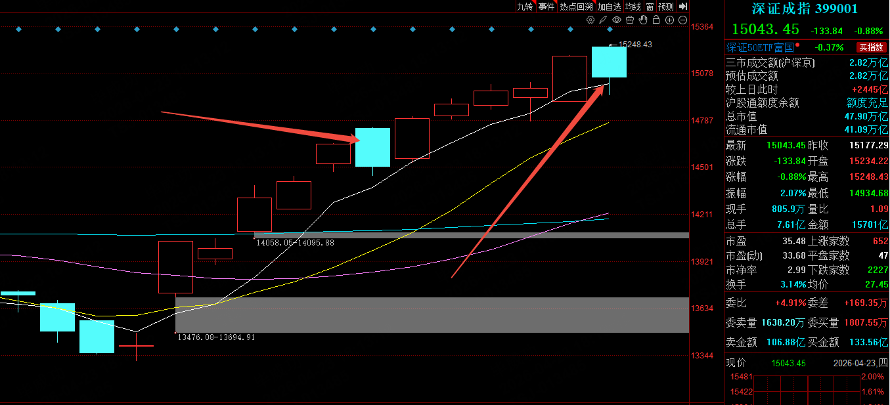The image size is (890, 405).
Task: Click the 委比 +4.91% value
Action: tap(791, 303)
